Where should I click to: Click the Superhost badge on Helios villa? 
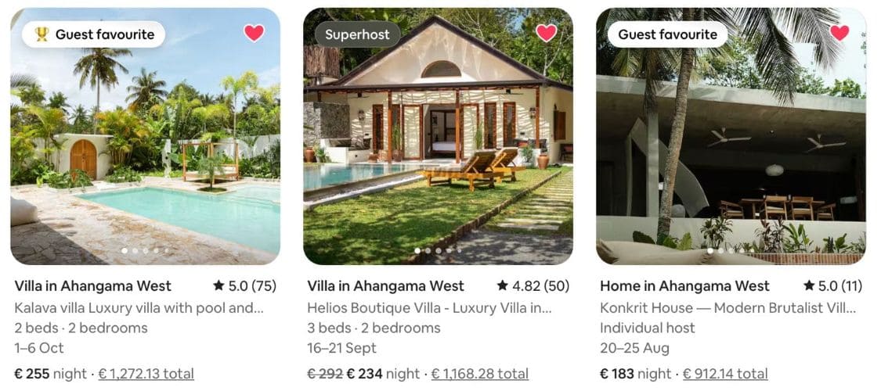click(x=357, y=34)
